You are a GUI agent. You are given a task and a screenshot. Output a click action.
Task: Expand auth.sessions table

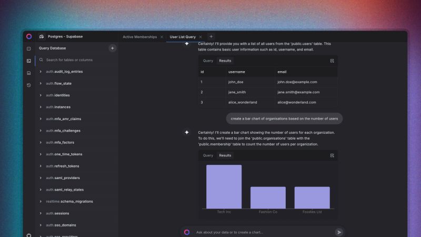tap(41, 213)
